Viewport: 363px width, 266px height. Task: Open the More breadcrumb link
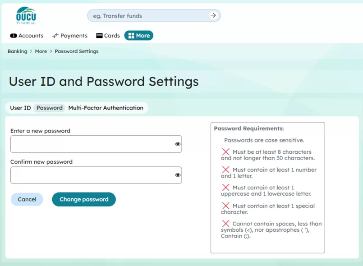[x=41, y=51]
